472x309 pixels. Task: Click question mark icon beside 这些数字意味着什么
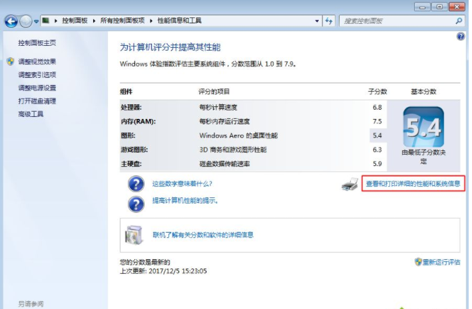136,184
